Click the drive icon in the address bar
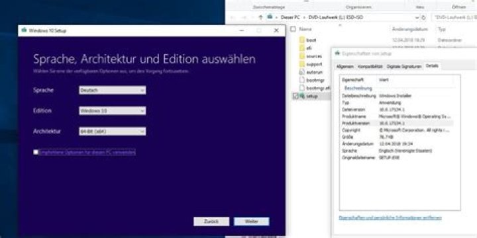This screenshot has height=238, width=477. coord(270,17)
